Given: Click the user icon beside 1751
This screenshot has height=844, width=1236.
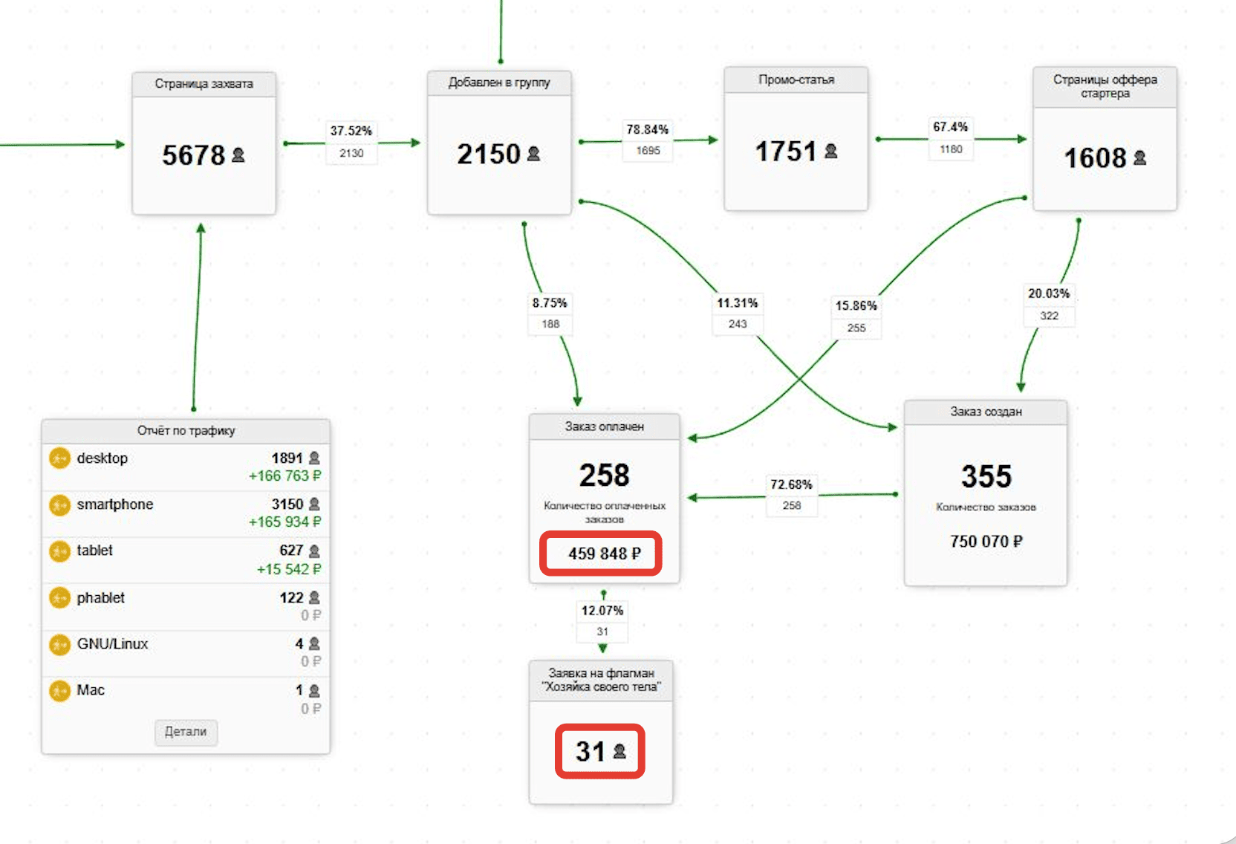Looking at the screenshot, I should click(831, 152).
